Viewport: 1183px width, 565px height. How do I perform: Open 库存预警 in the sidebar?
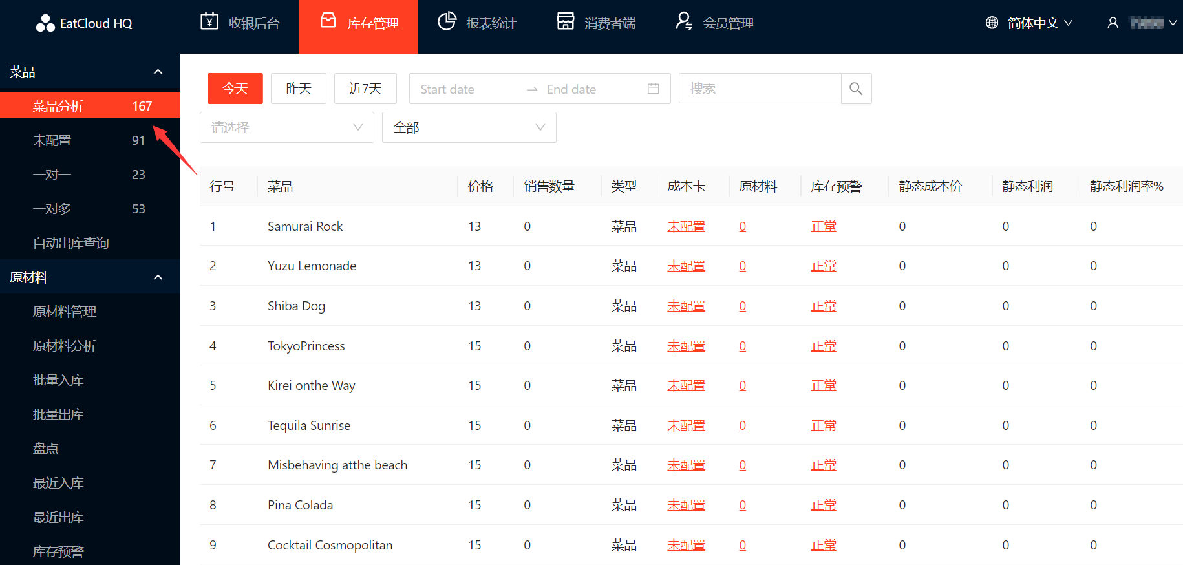(90, 551)
